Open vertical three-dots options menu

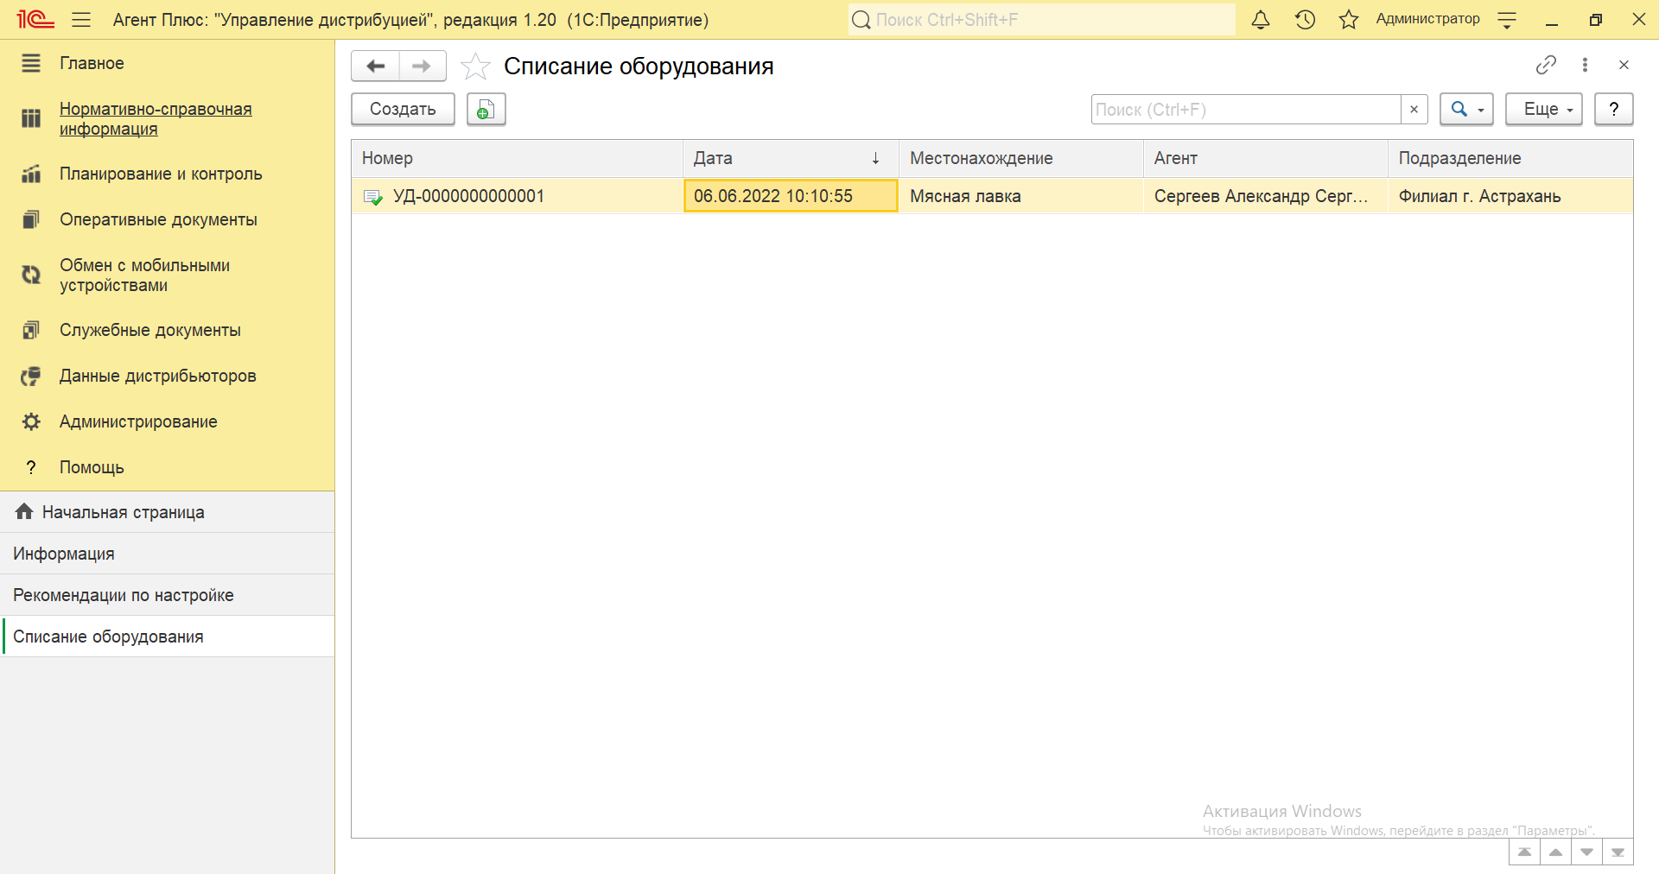[x=1585, y=65]
